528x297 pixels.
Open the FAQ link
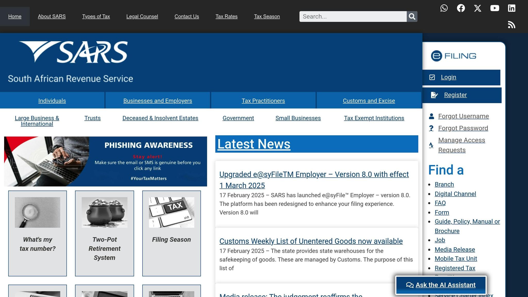click(x=440, y=203)
